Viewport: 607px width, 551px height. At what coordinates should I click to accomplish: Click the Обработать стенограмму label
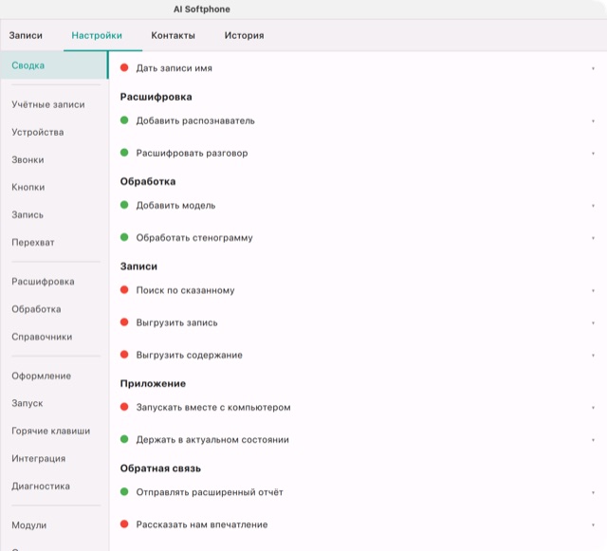(194, 238)
